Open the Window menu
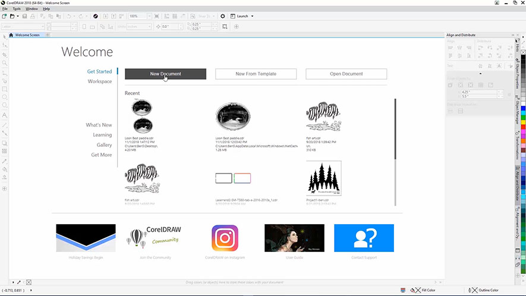The width and height of the screenshot is (526, 296). point(32,9)
